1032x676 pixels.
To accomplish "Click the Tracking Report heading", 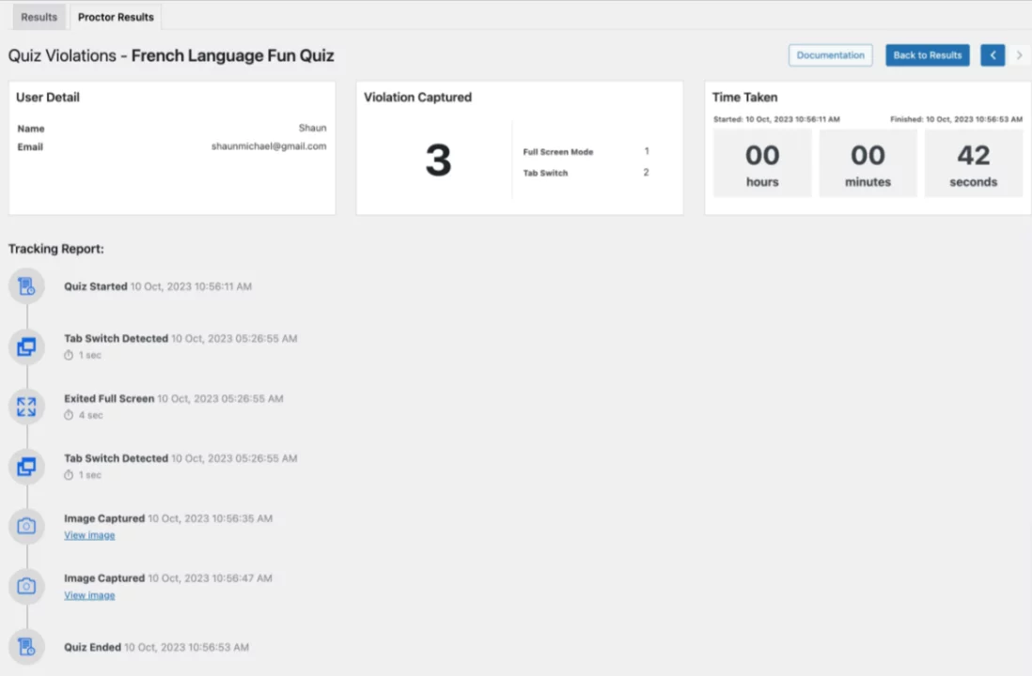I will click(x=56, y=249).
